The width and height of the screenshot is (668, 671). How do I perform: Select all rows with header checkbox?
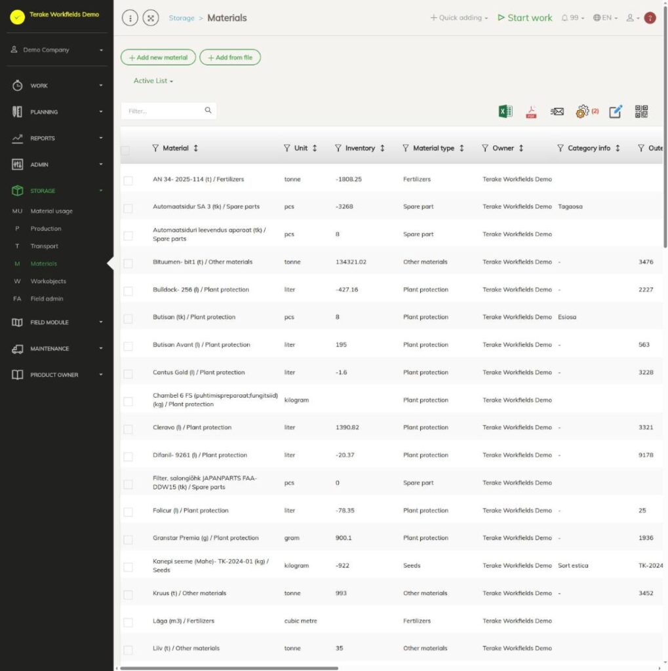125,150
